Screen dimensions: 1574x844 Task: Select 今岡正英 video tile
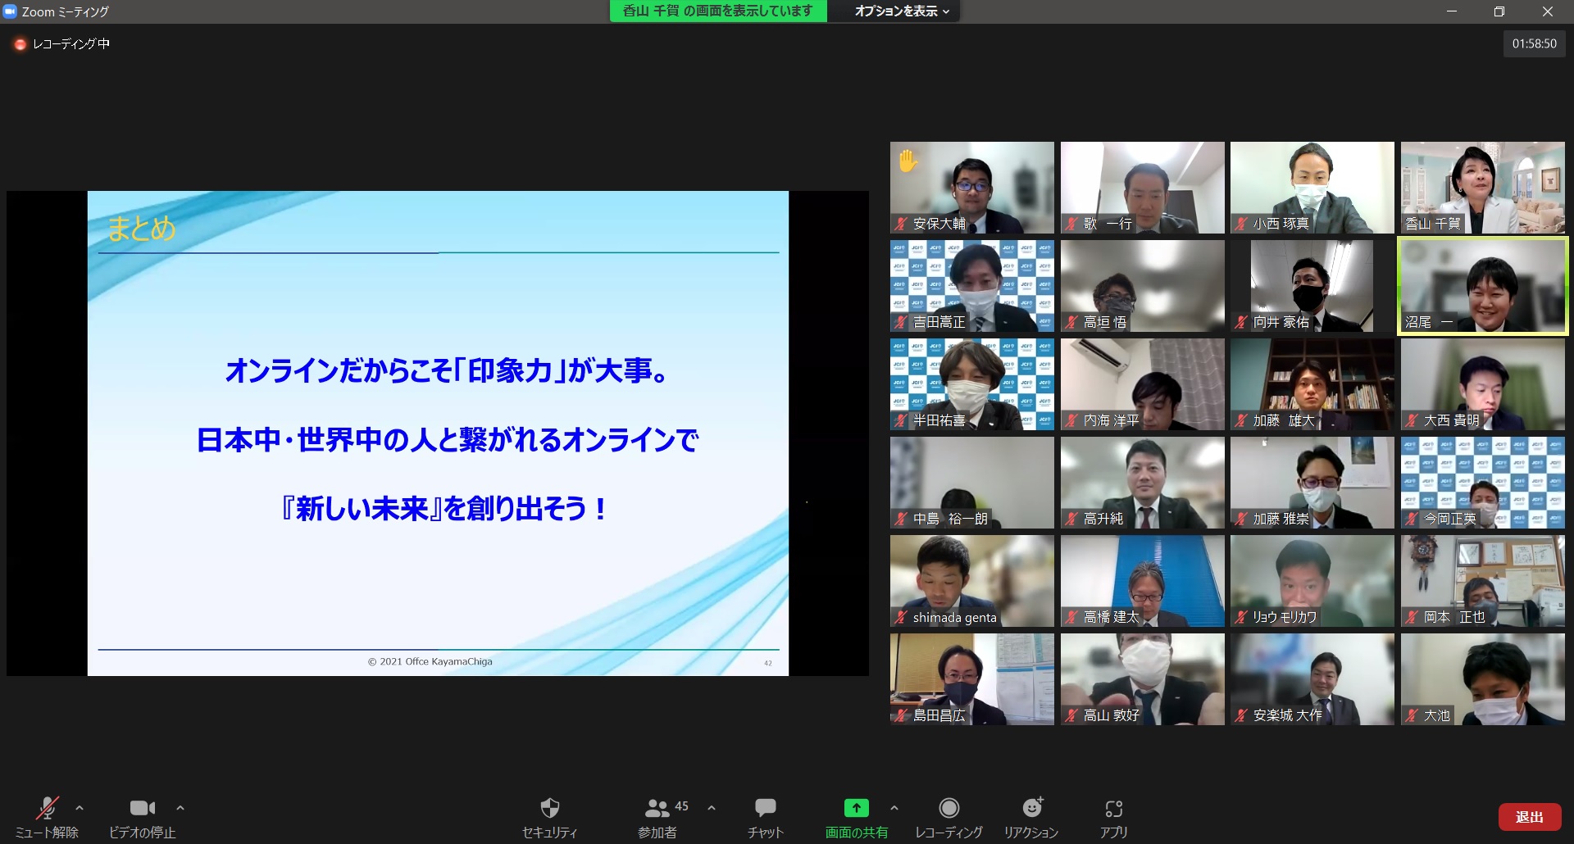[x=1483, y=483]
